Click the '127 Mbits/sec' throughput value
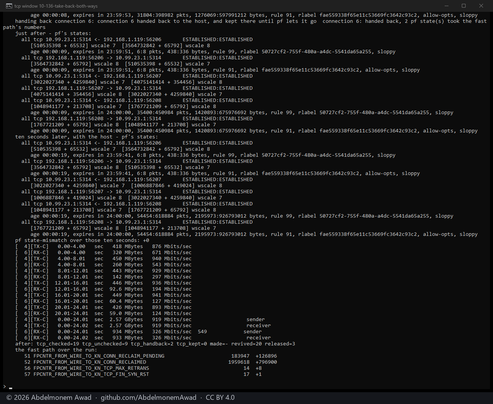 172,301
